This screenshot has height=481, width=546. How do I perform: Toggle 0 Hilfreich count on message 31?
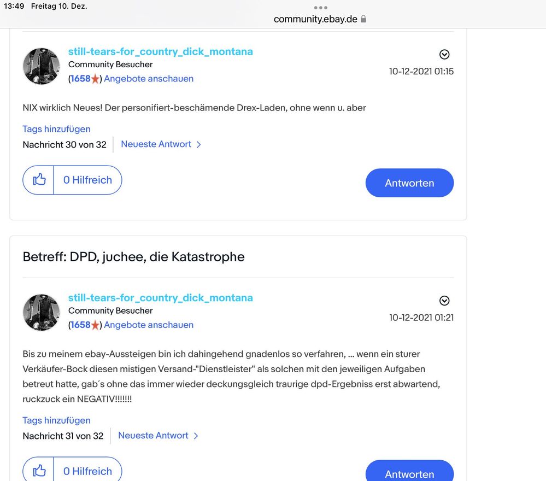pyautogui.click(x=87, y=471)
